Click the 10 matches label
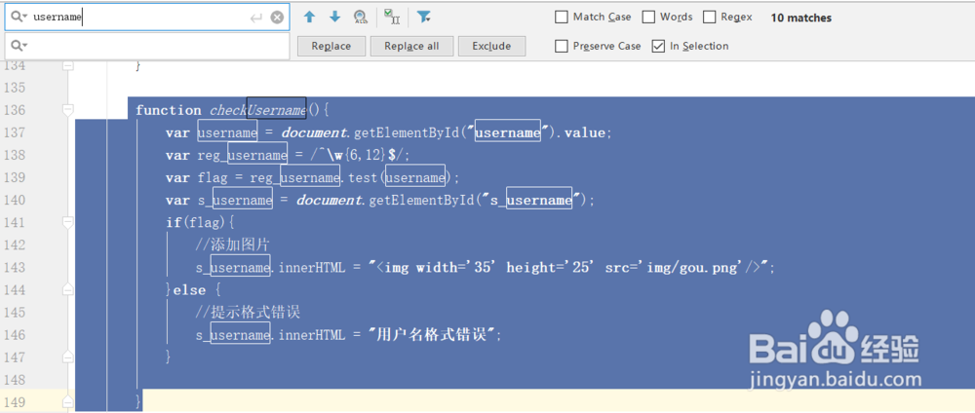 tap(800, 18)
